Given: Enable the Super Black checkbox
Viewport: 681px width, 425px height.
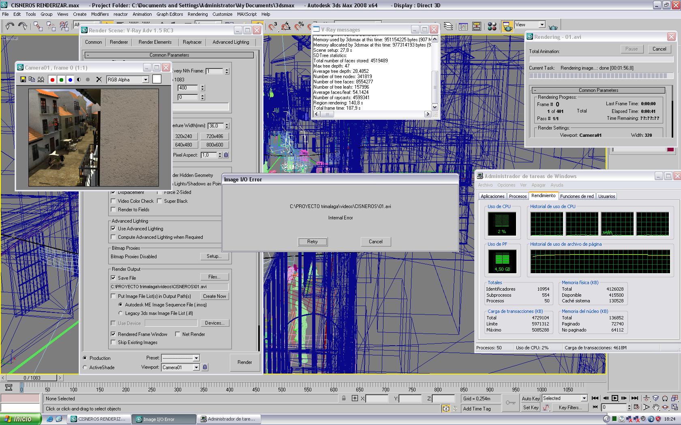Looking at the screenshot, I should coord(160,201).
